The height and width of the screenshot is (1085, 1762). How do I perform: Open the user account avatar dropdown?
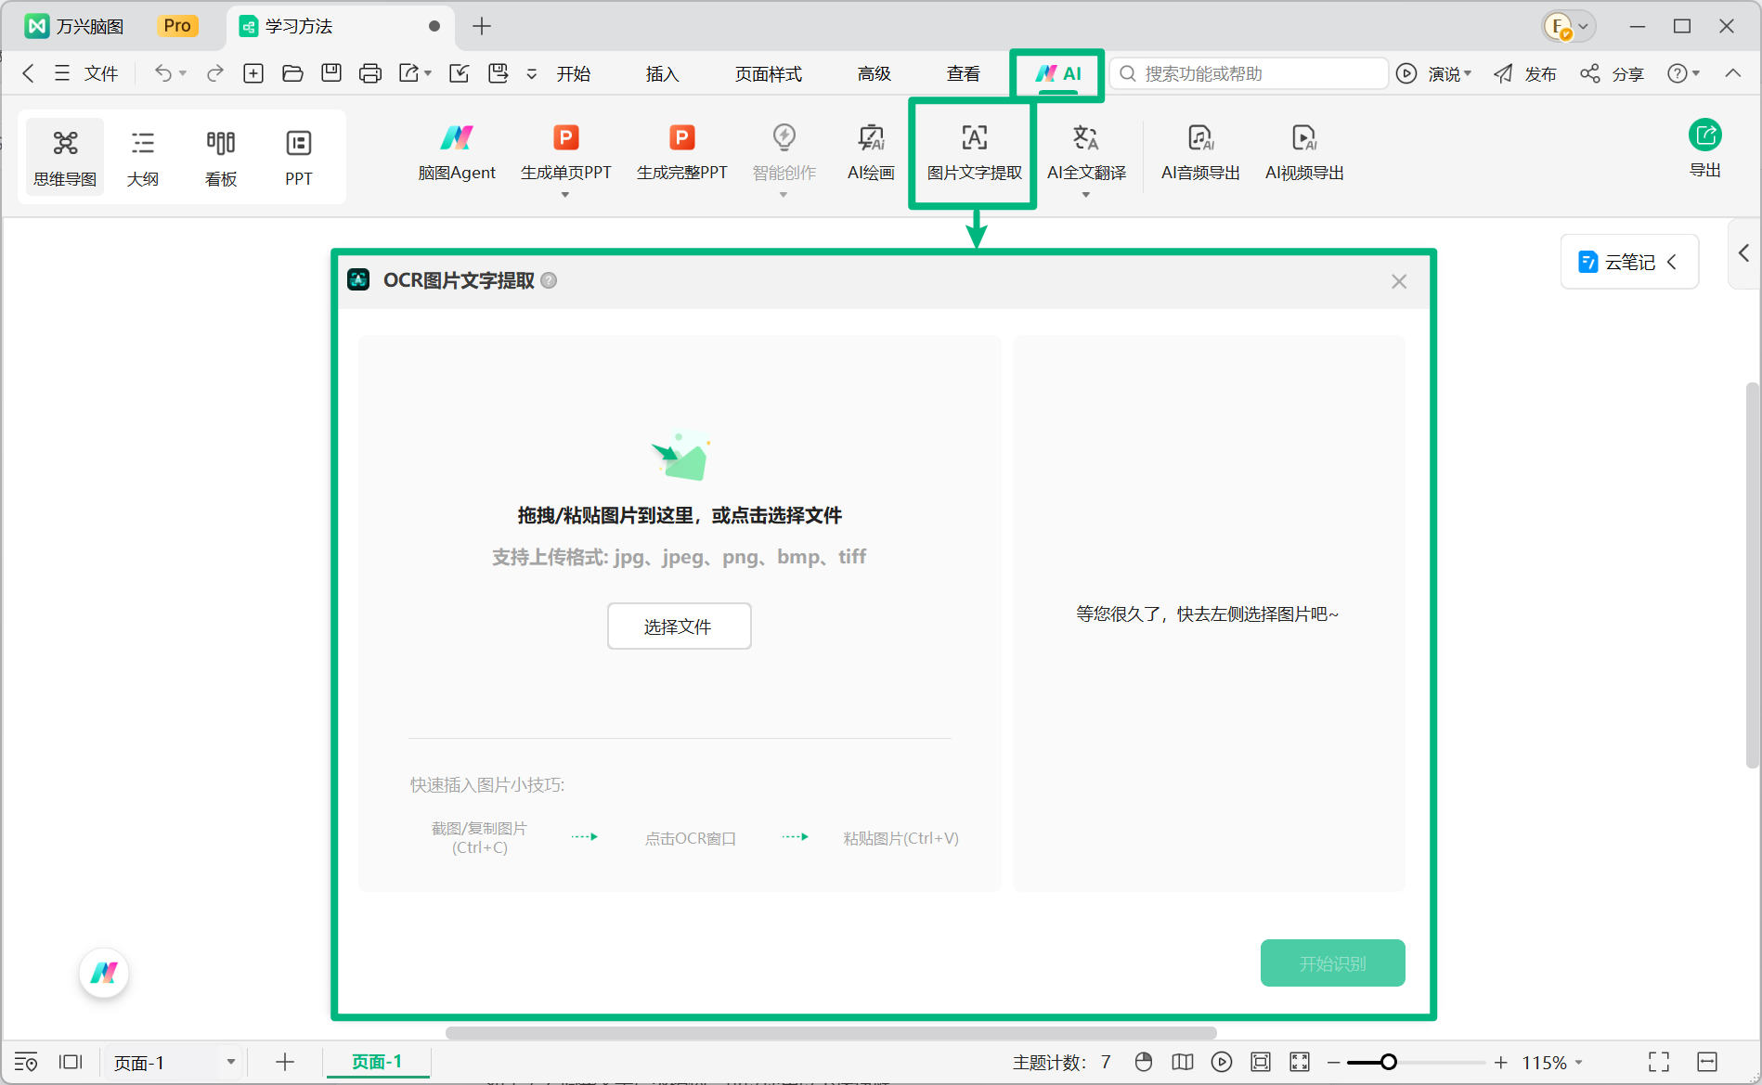[1568, 26]
